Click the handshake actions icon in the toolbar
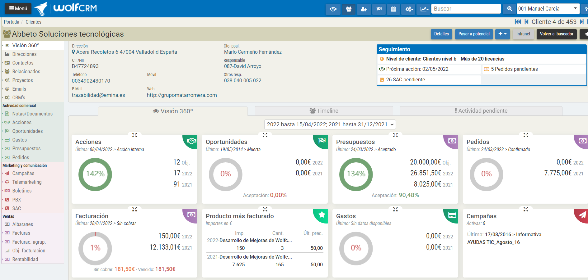588x280 pixels. [x=333, y=9]
